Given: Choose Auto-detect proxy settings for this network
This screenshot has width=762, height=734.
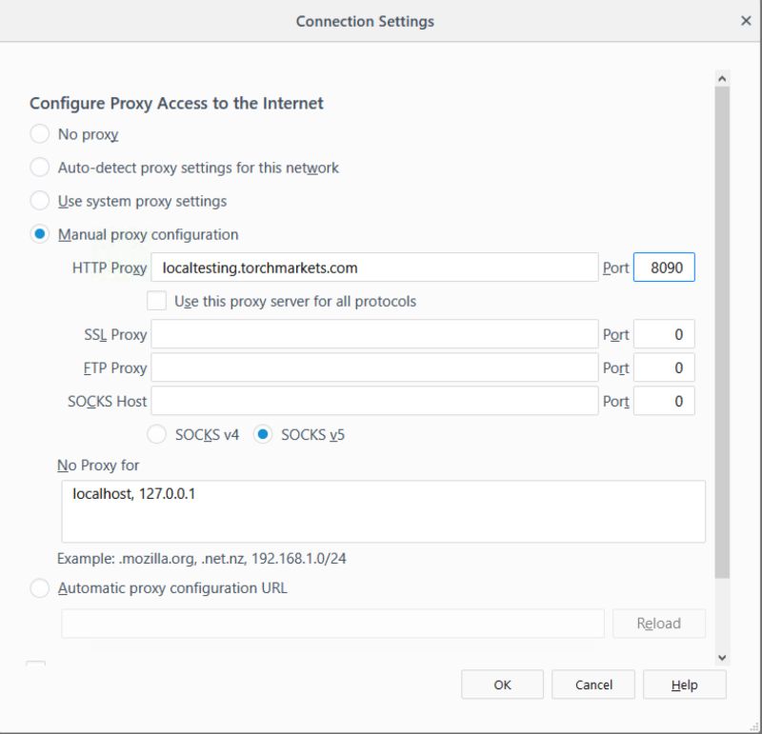Looking at the screenshot, I should pos(40,168).
